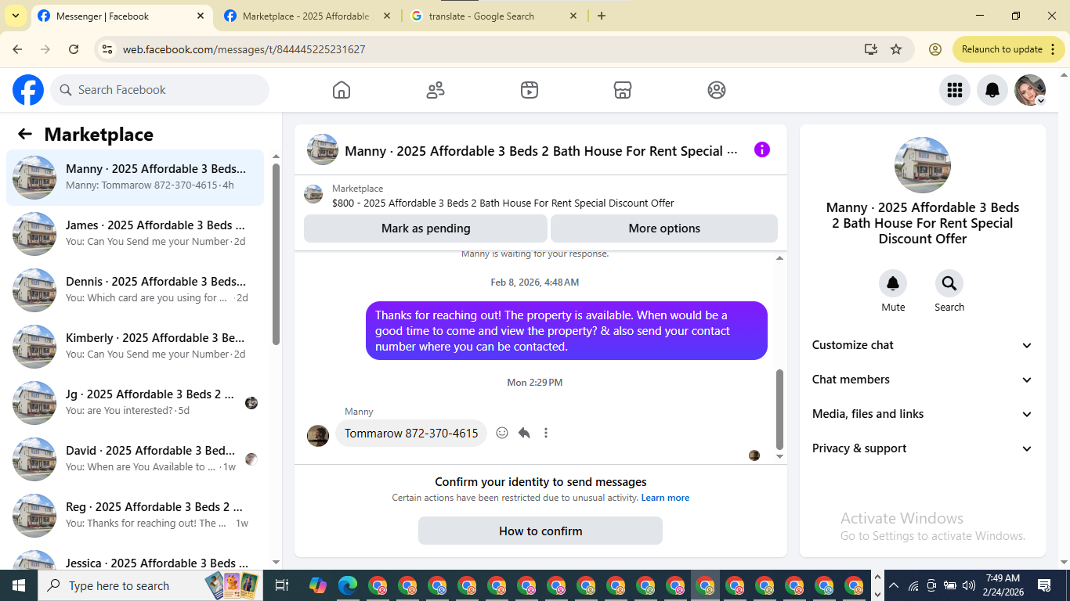The width and height of the screenshot is (1070, 601).
Task: Open the Video/Reels icon in navigation
Action: point(530,90)
